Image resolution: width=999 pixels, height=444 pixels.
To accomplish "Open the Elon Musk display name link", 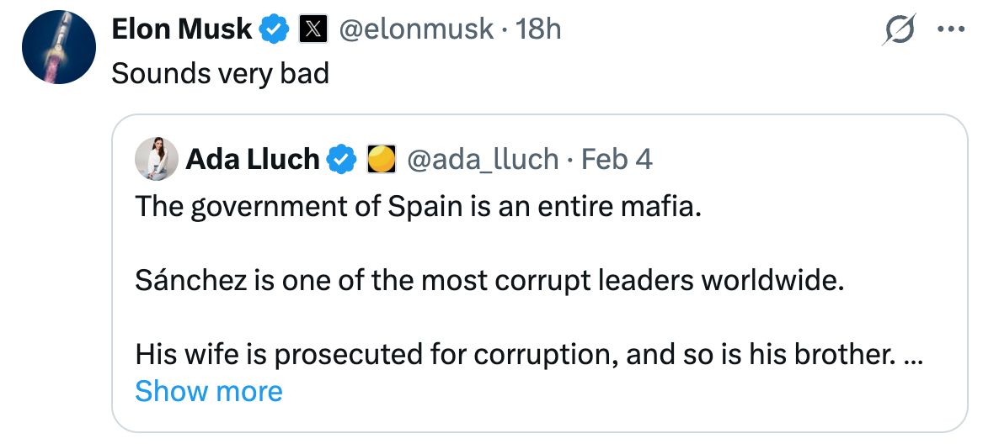I will pyautogui.click(x=182, y=29).
